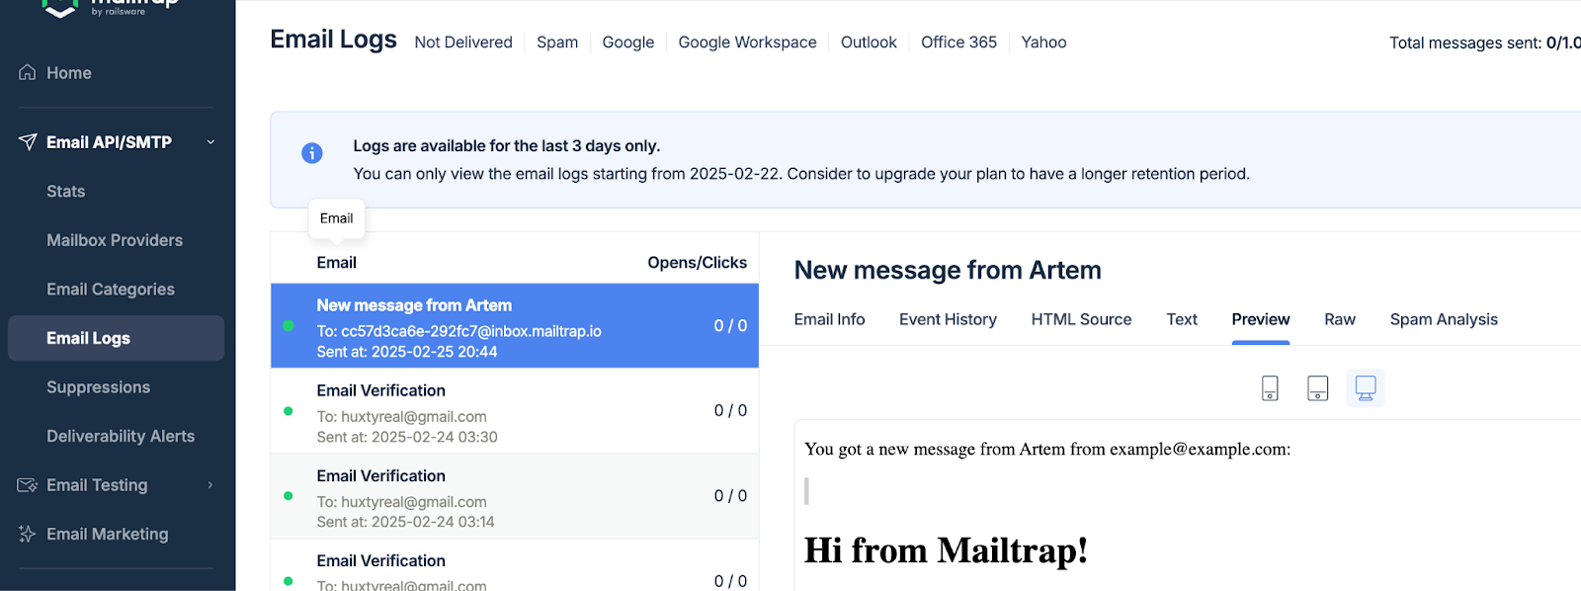Open Email Logs in the sidebar
Viewport: 1581px width, 591px height.
[116, 338]
